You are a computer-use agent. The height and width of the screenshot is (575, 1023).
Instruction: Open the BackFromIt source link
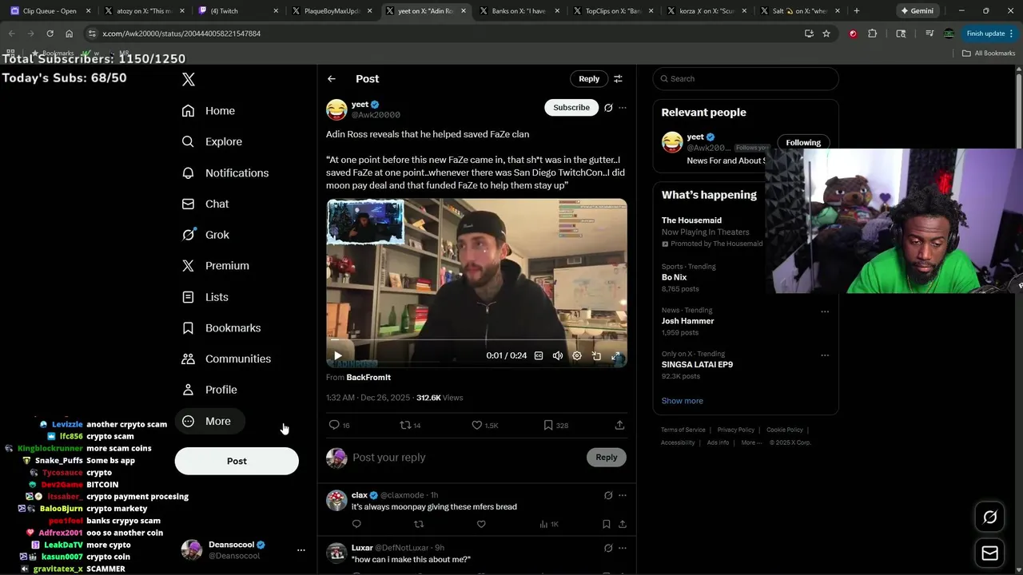[x=368, y=377]
